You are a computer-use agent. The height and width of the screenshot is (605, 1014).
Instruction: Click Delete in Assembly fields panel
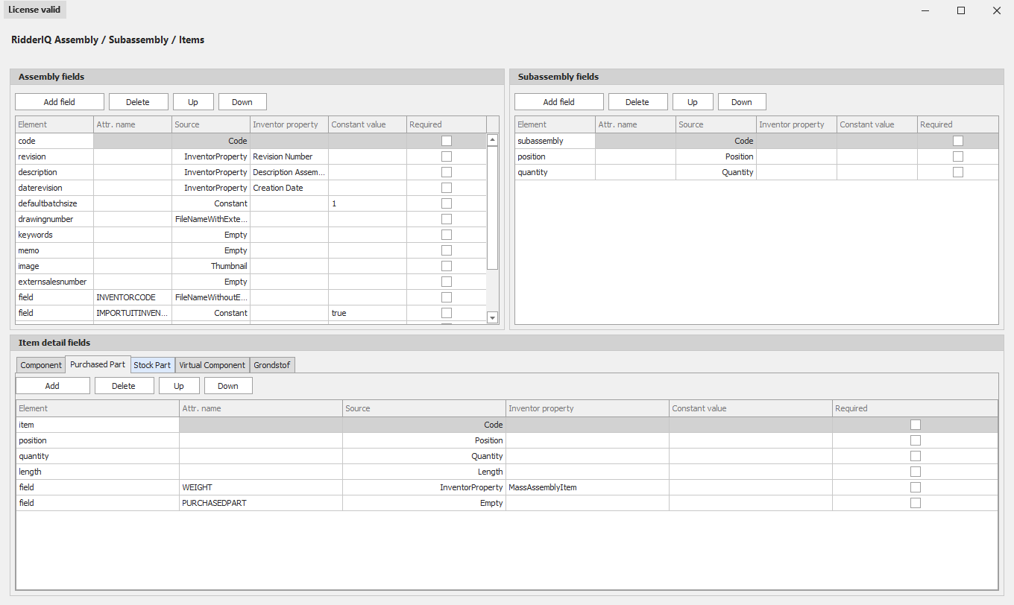tap(138, 101)
